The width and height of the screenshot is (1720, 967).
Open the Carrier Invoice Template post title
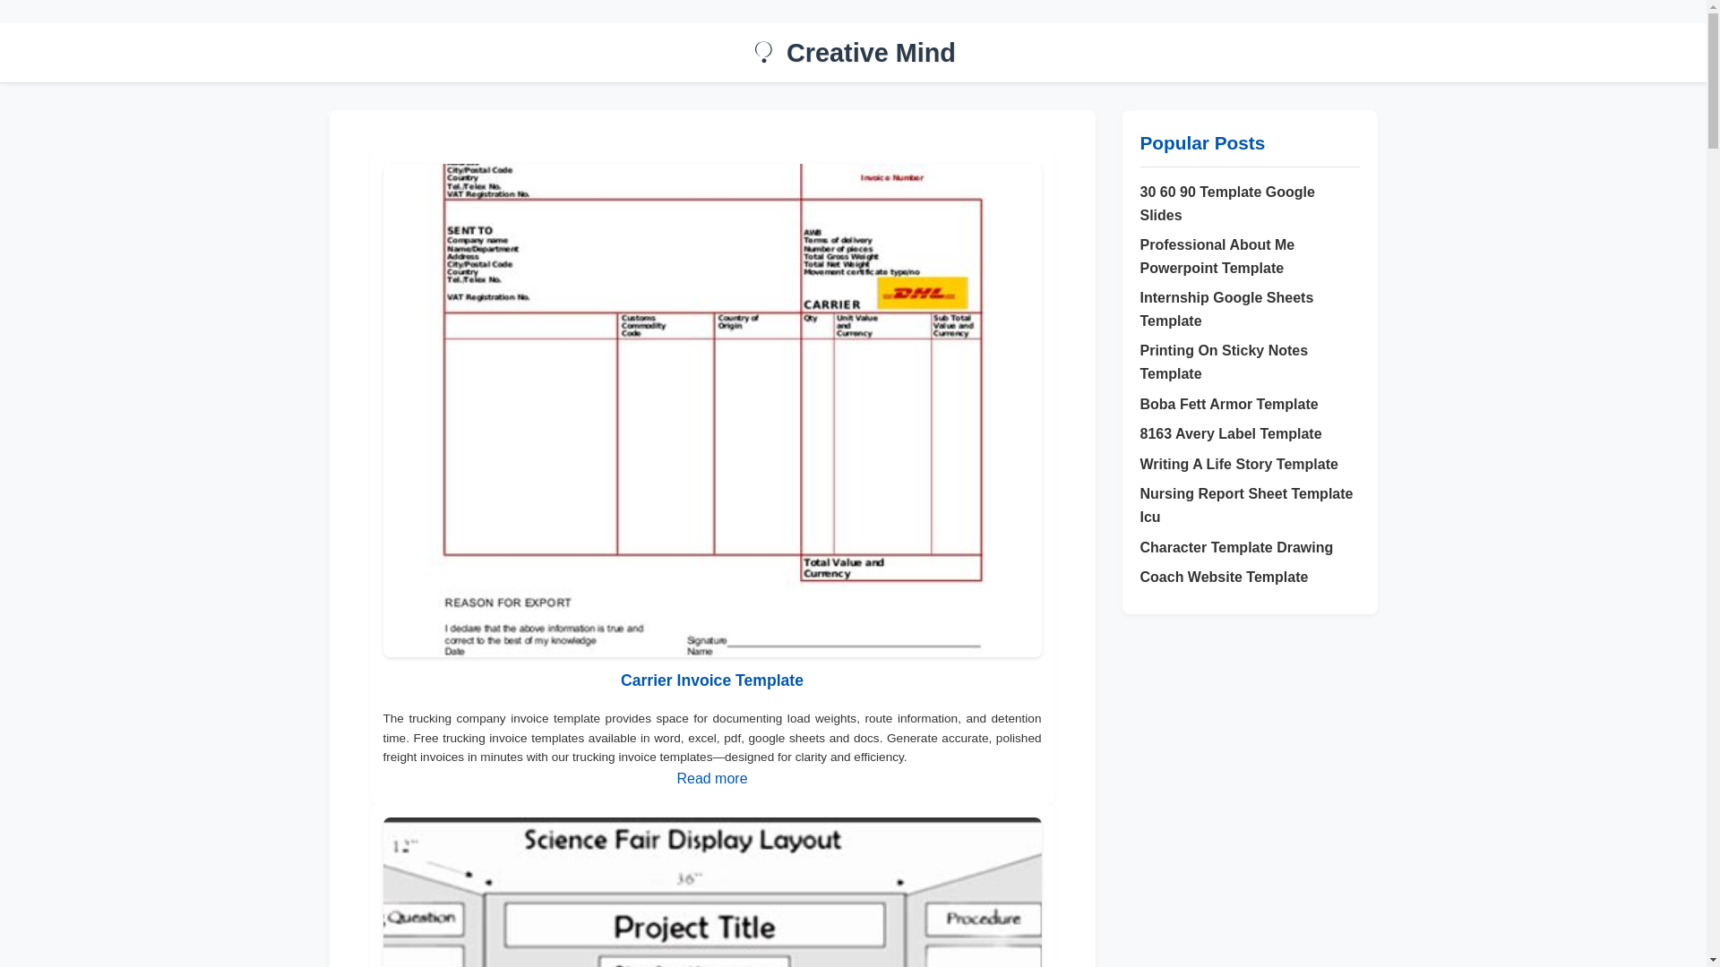pyautogui.click(x=711, y=680)
